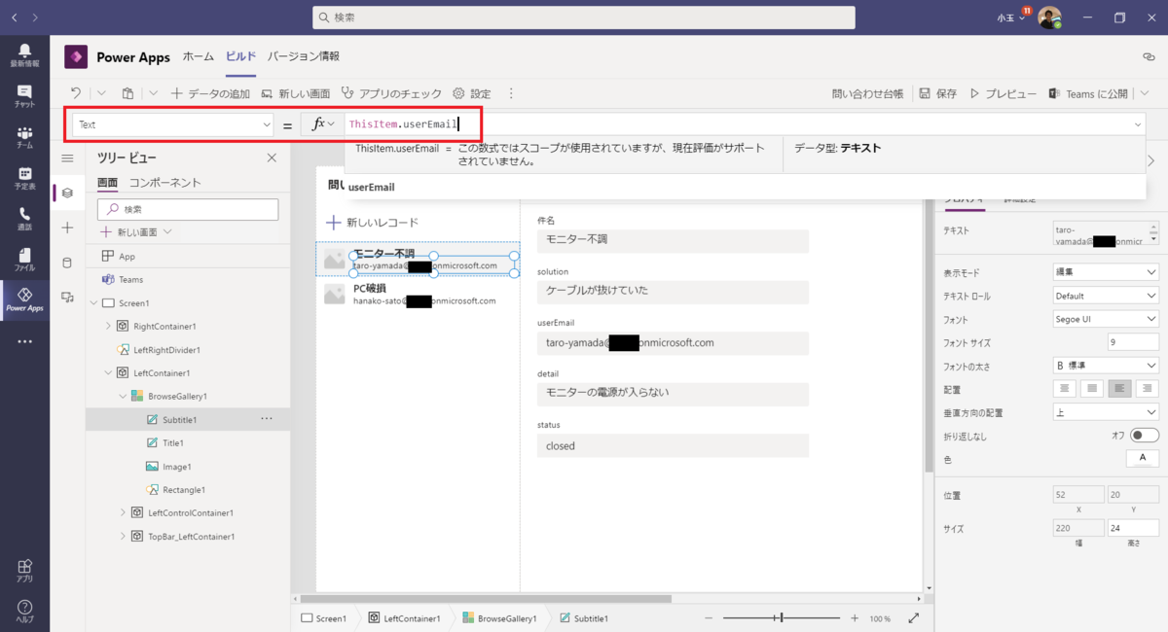Click the tree view search field
The image size is (1168, 632).
187,209
